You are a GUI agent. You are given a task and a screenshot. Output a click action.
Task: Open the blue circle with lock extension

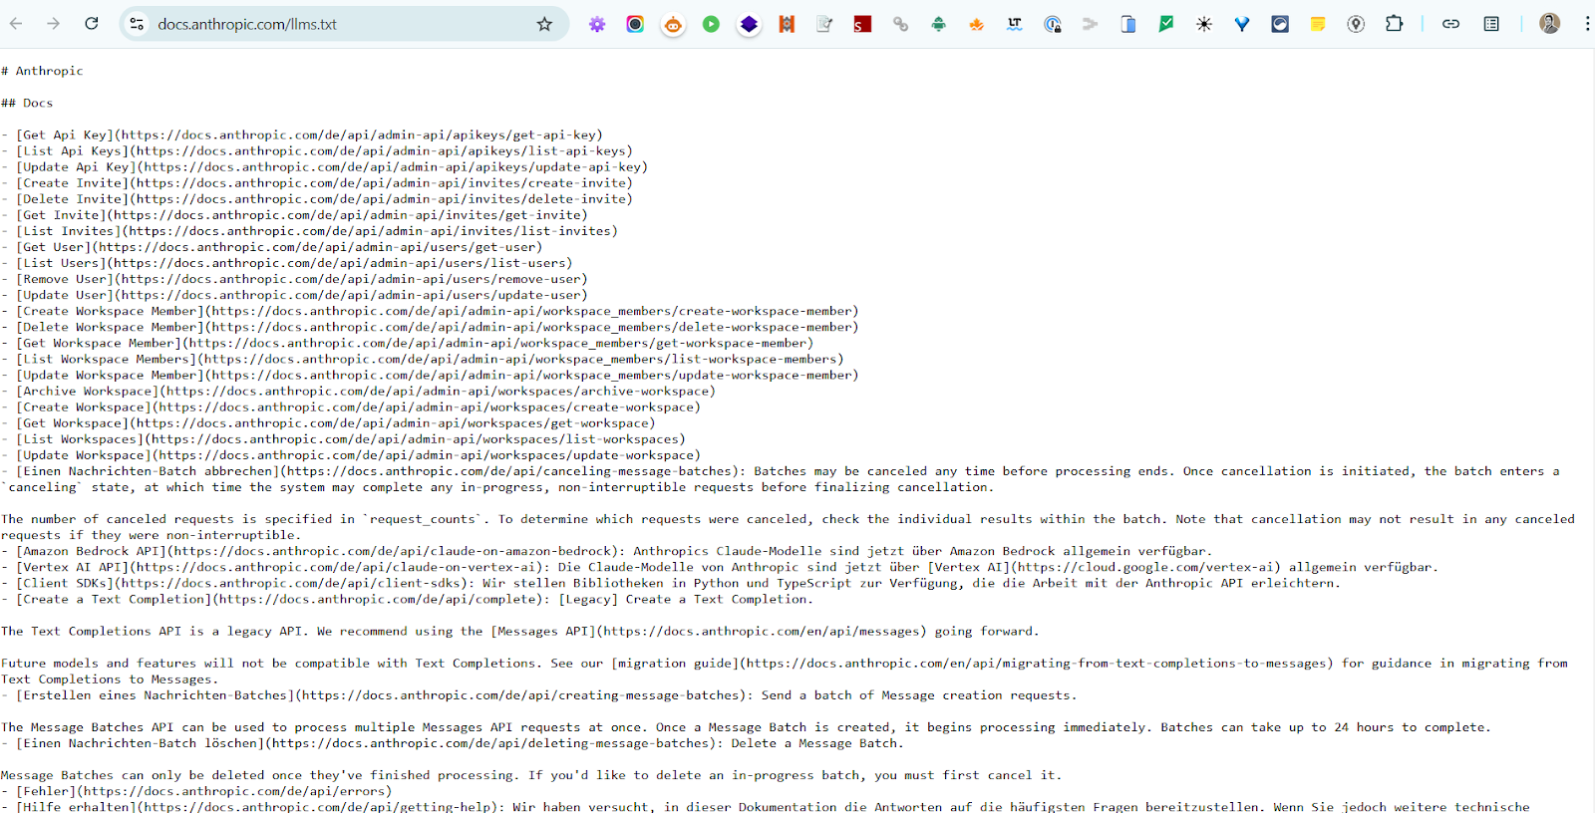pos(1053,24)
